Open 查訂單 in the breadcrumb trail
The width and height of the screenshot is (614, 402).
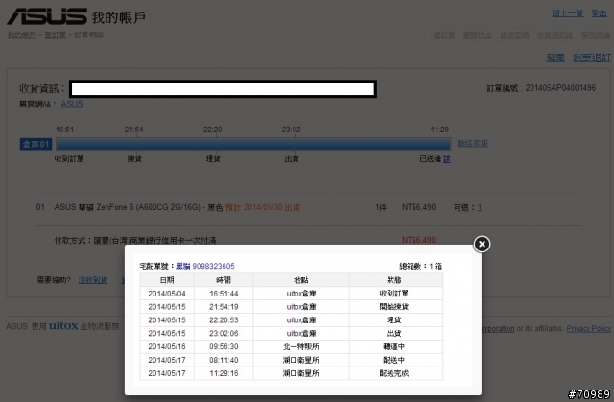pyautogui.click(x=56, y=35)
